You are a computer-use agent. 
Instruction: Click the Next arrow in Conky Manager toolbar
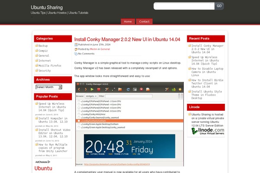point(86,90)
